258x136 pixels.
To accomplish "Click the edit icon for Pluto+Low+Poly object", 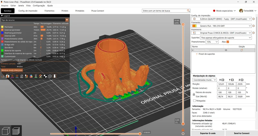I will click(242, 50).
